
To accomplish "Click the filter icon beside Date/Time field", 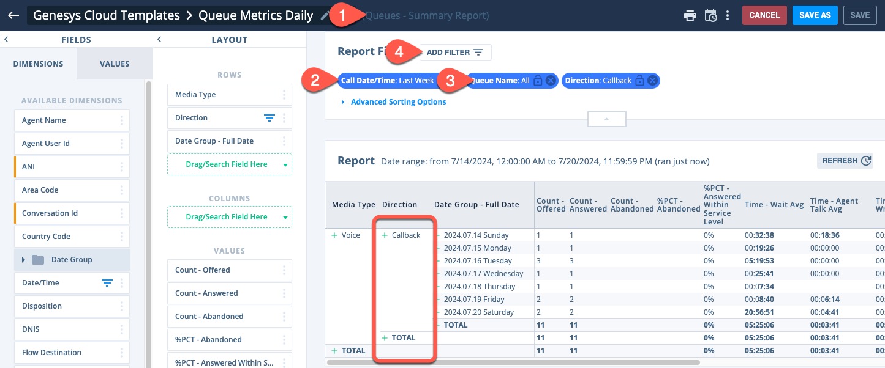I will 107,283.
